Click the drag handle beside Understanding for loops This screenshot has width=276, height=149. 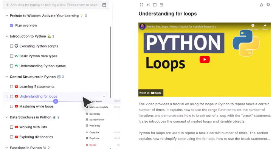(8, 97)
